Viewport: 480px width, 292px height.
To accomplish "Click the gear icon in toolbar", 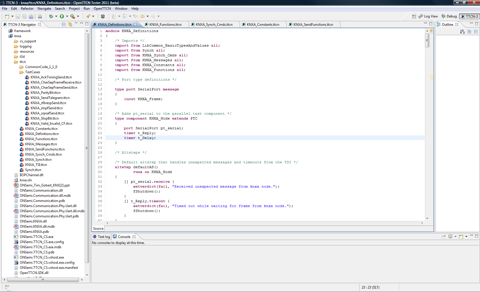I will [x=103, y=16].
